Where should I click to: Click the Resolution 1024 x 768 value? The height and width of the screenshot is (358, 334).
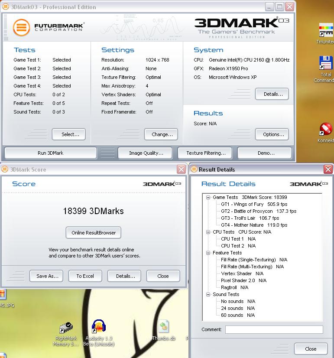point(157,60)
